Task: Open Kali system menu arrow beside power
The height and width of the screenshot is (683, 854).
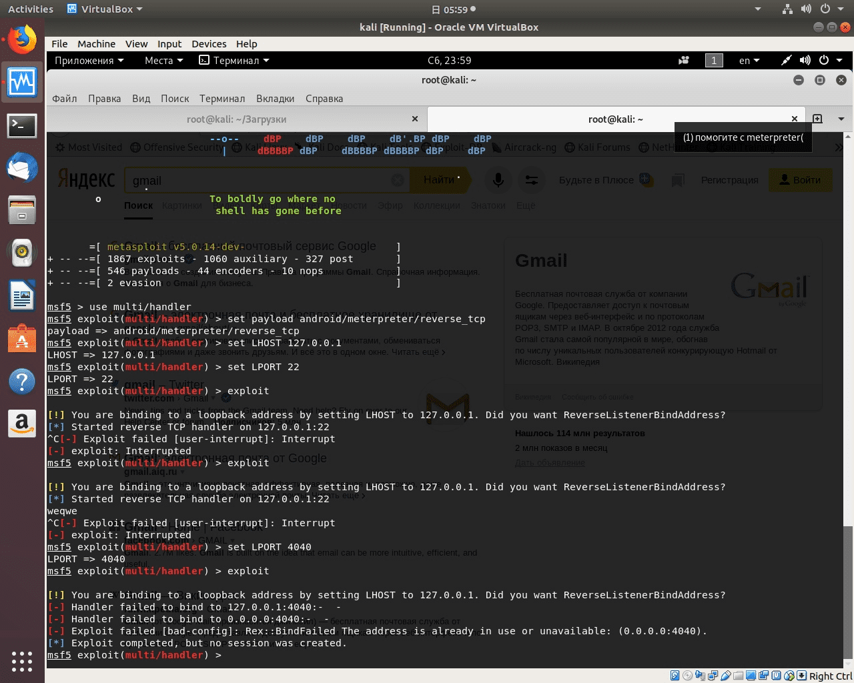Action: click(x=839, y=60)
